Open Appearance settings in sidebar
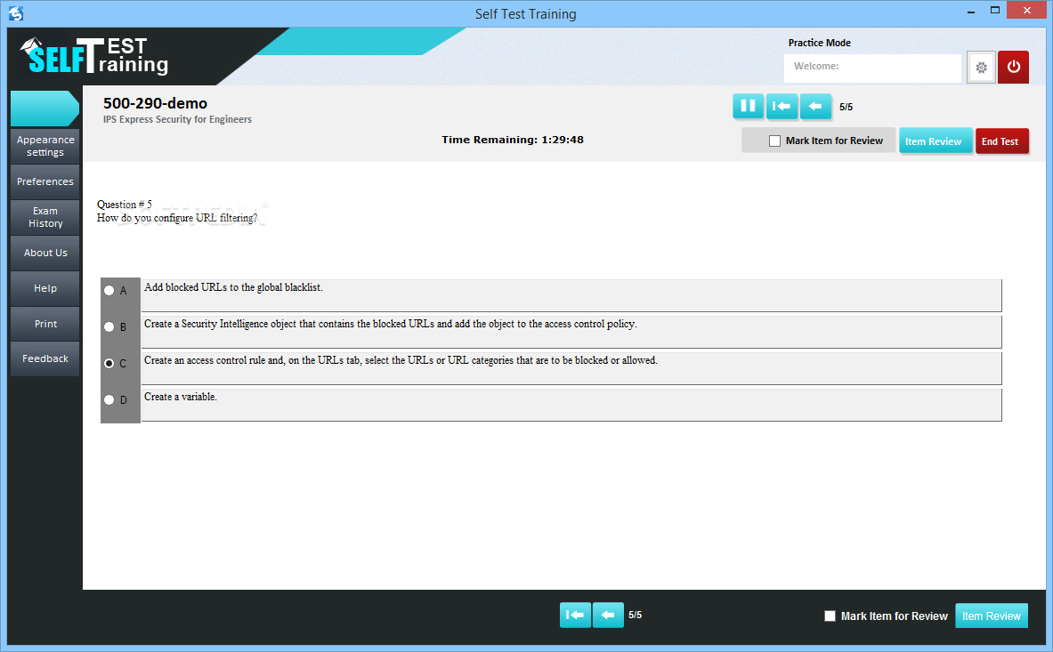Screen dimensions: 1053x652 (45, 146)
